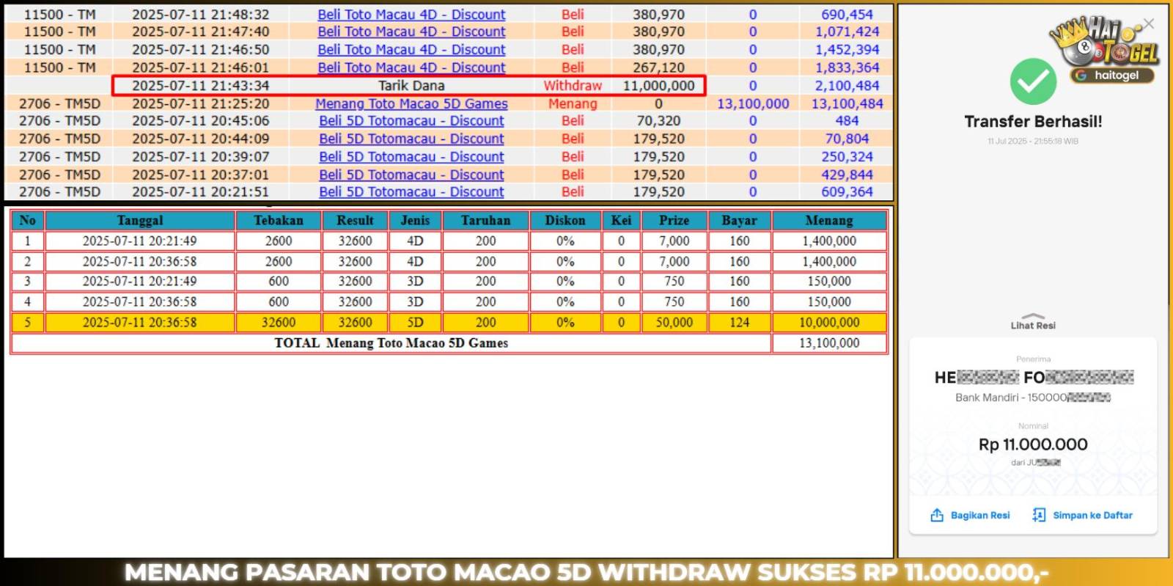The height and width of the screenshot is (586, 1173).
Task: Click row 1 date 2025-07-11 20:21:49
Action: [140, 241]
